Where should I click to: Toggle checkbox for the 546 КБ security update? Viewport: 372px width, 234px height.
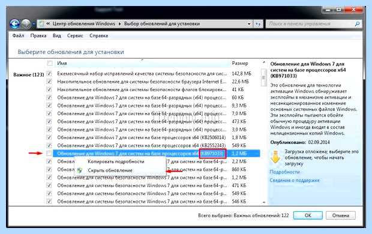click(49, 201)
